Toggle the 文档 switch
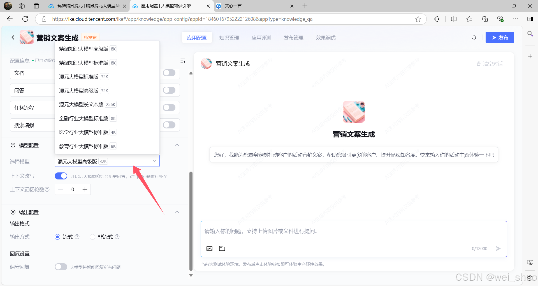 point(169,73)
